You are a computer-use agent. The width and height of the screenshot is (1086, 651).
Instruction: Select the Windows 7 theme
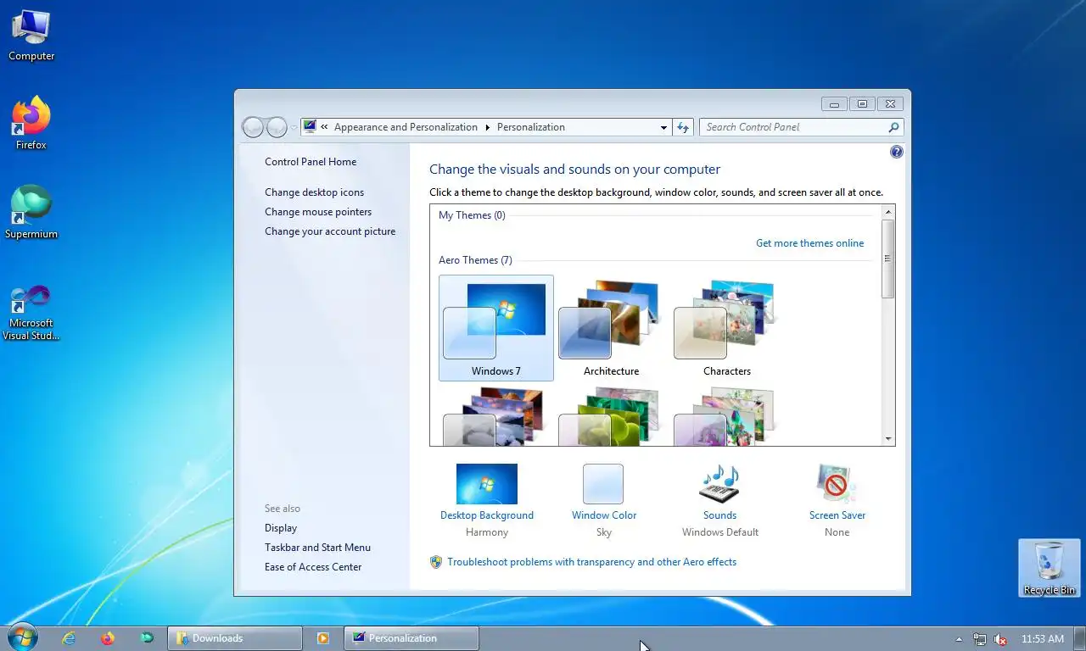pos(496,328)
